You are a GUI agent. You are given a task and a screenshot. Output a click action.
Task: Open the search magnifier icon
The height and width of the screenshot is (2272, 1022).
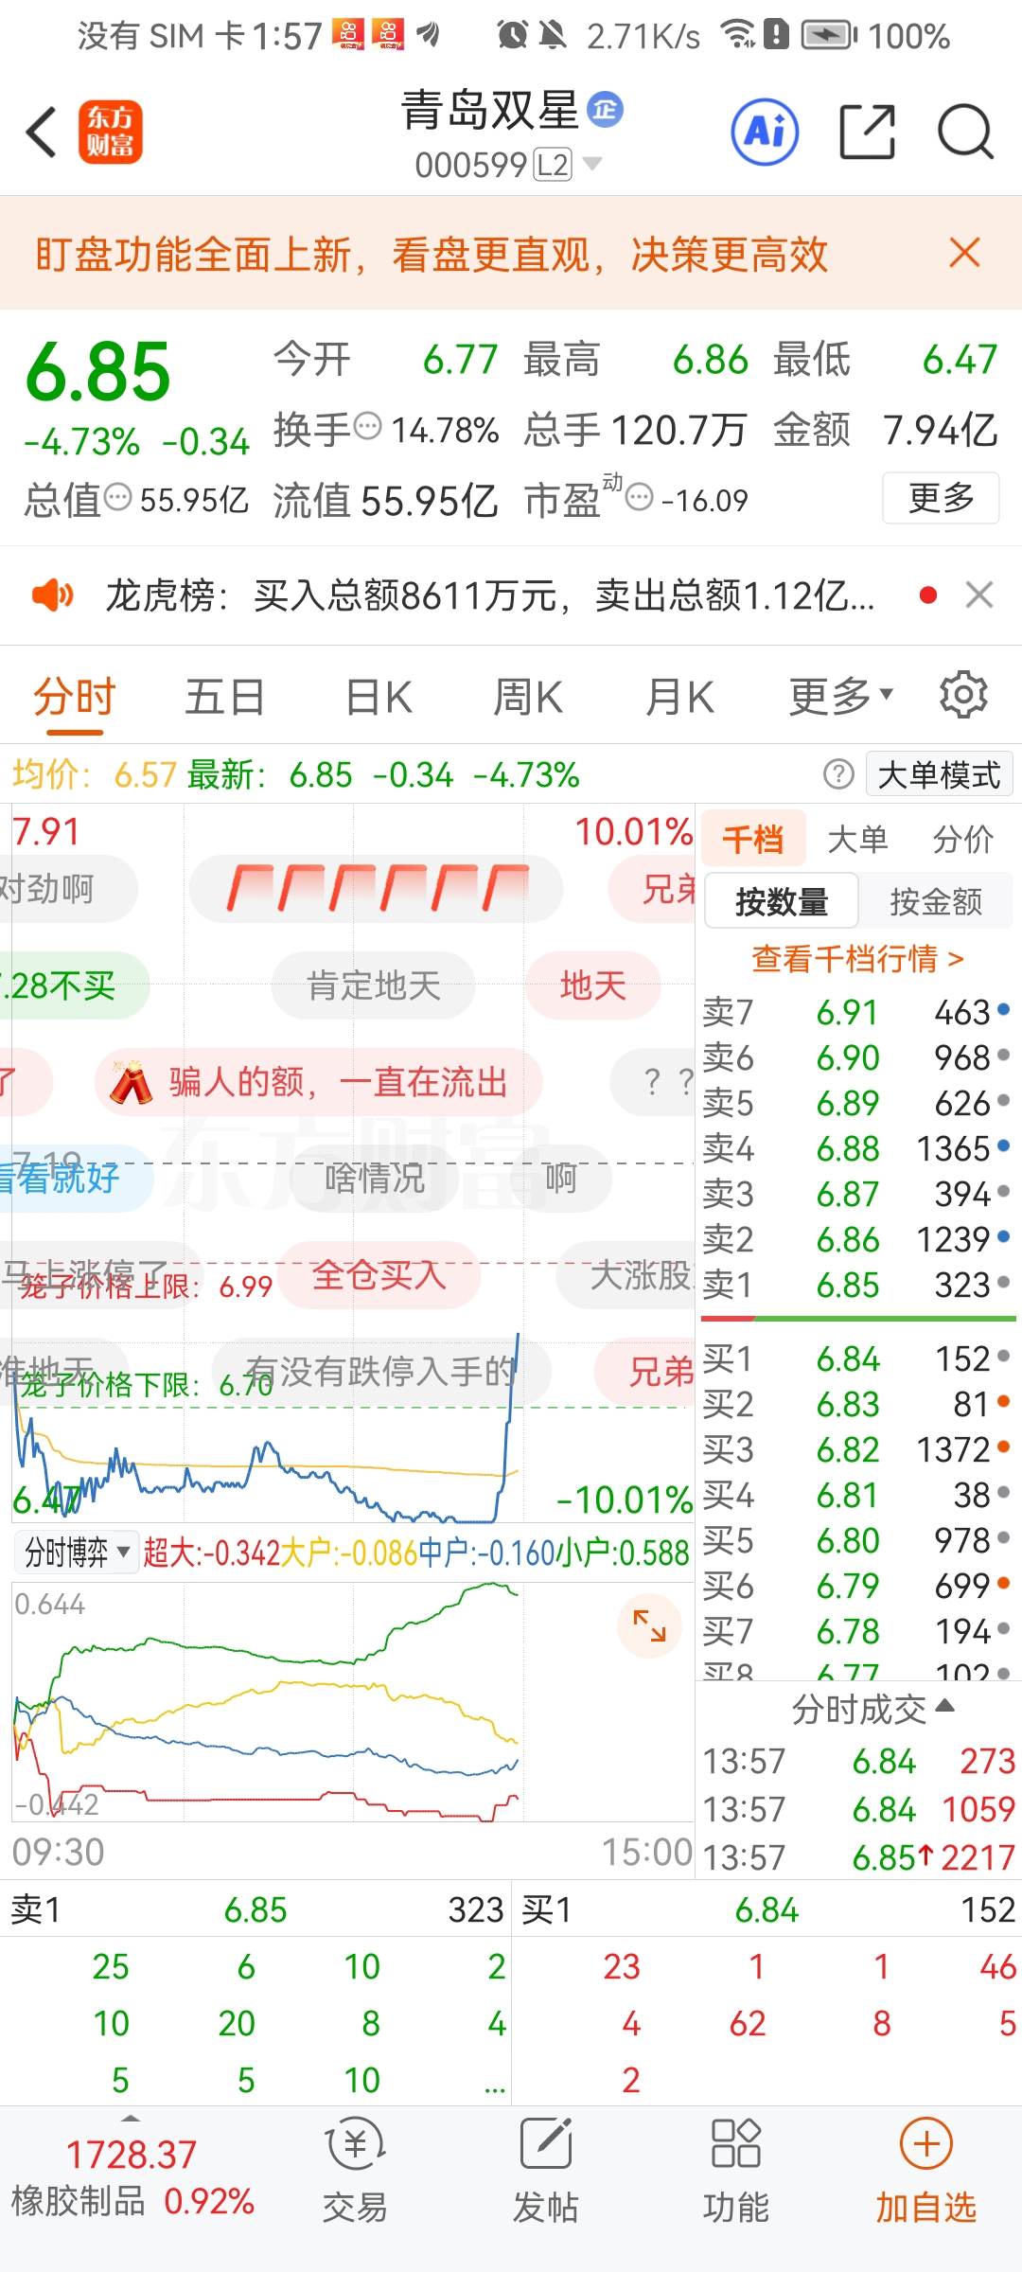(965, 132)
